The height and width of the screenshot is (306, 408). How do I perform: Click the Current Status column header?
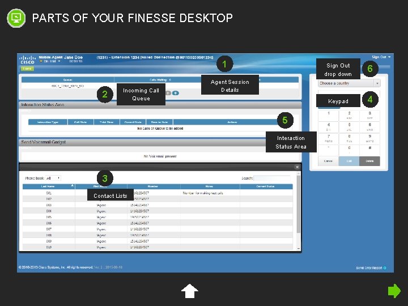[x=266, y=186]
